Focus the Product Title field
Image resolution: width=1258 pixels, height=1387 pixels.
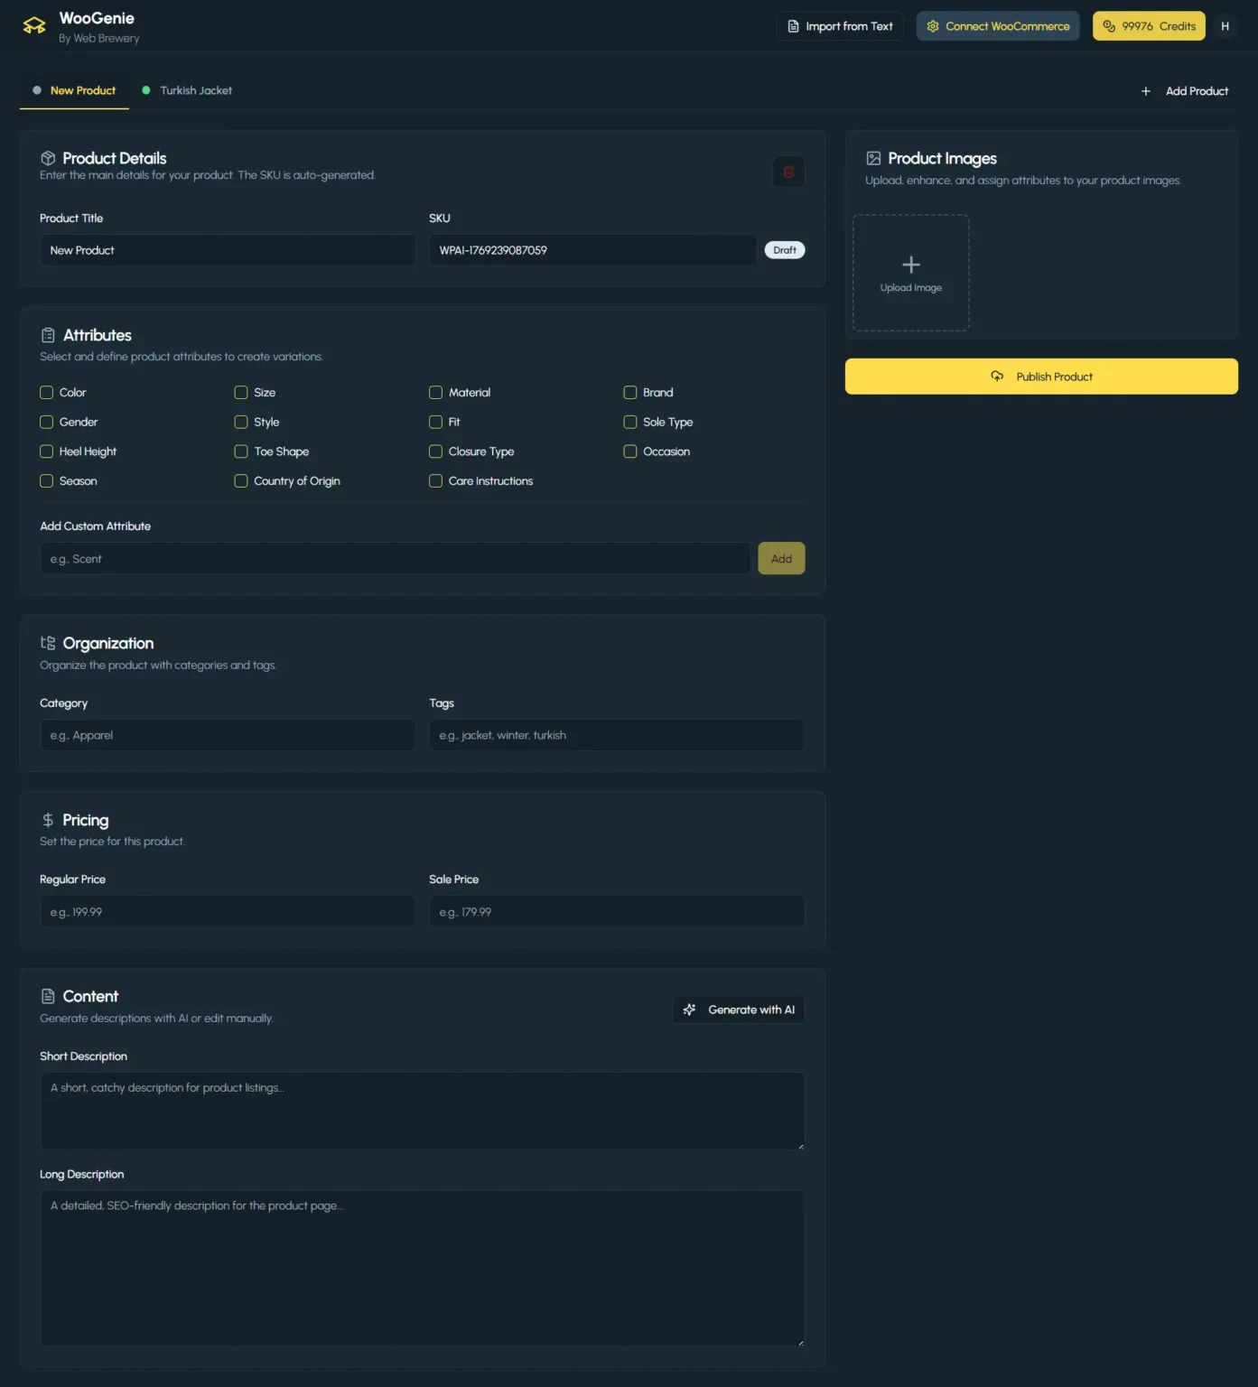(x=228, y=250)
